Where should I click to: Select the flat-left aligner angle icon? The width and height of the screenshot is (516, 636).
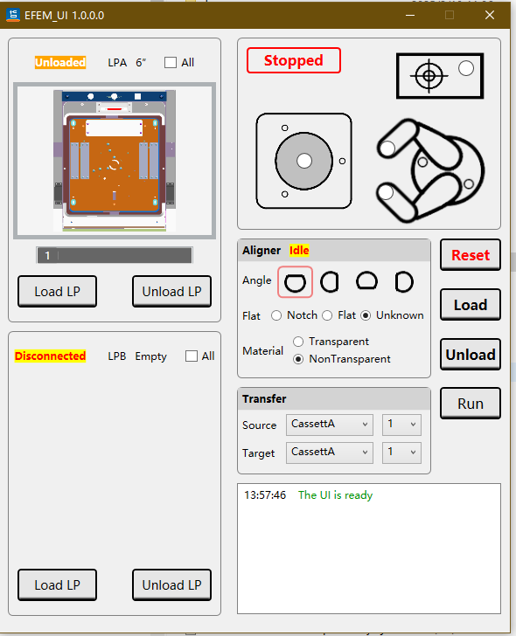pos(404,282)
